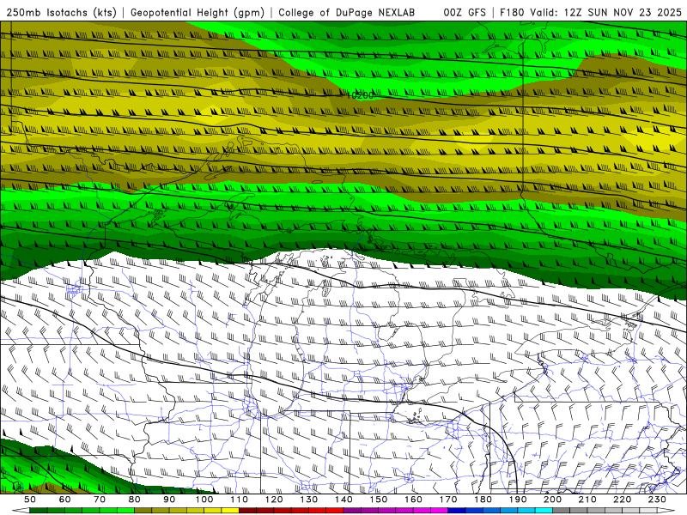The image size is (687, 515).
Task: Select the 190 isotach scale number
Action: 518,500
